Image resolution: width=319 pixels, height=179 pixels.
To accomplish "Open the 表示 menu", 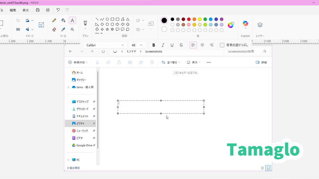I will (26, 10).
